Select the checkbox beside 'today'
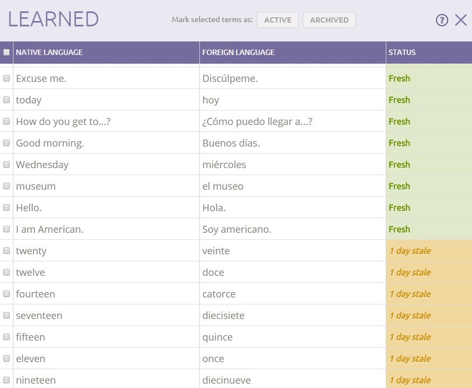 click(x=6, y=100)
